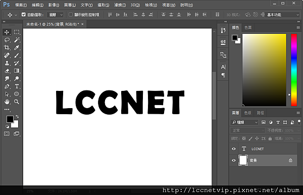
Task: Switch layer filtering on or off
Action: pos(299,122)
